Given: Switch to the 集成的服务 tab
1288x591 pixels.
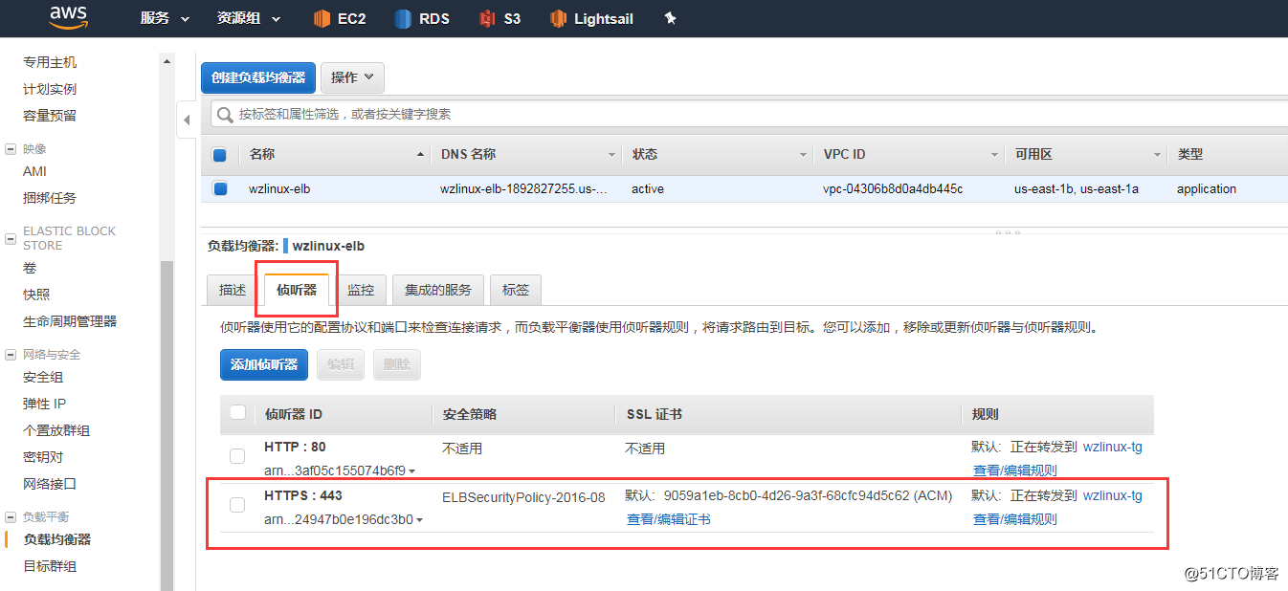Looking at the screenshot, I should coord(438,290).
